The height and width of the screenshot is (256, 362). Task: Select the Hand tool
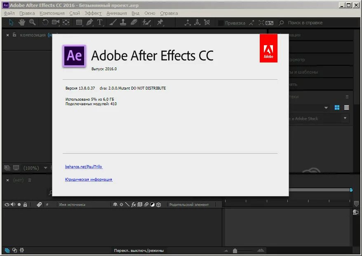22,22
